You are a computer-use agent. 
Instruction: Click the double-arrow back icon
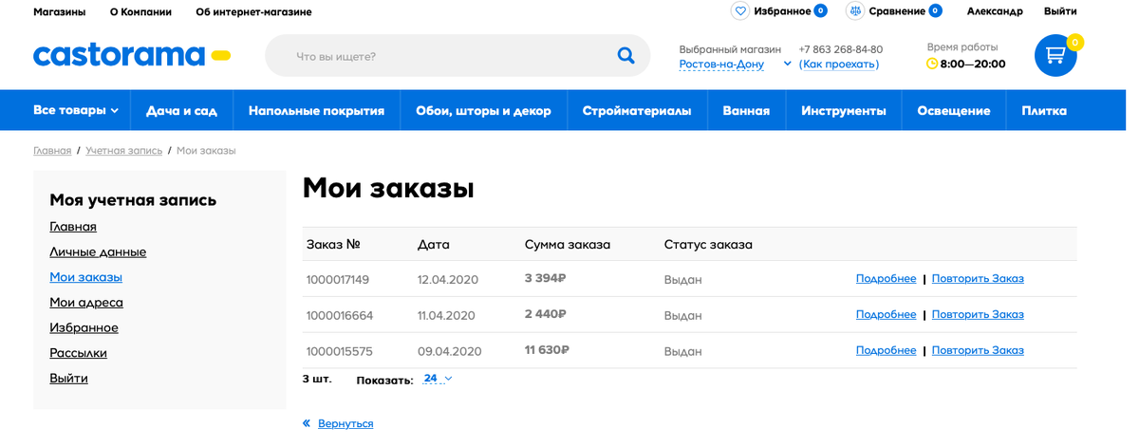point(307,423)
